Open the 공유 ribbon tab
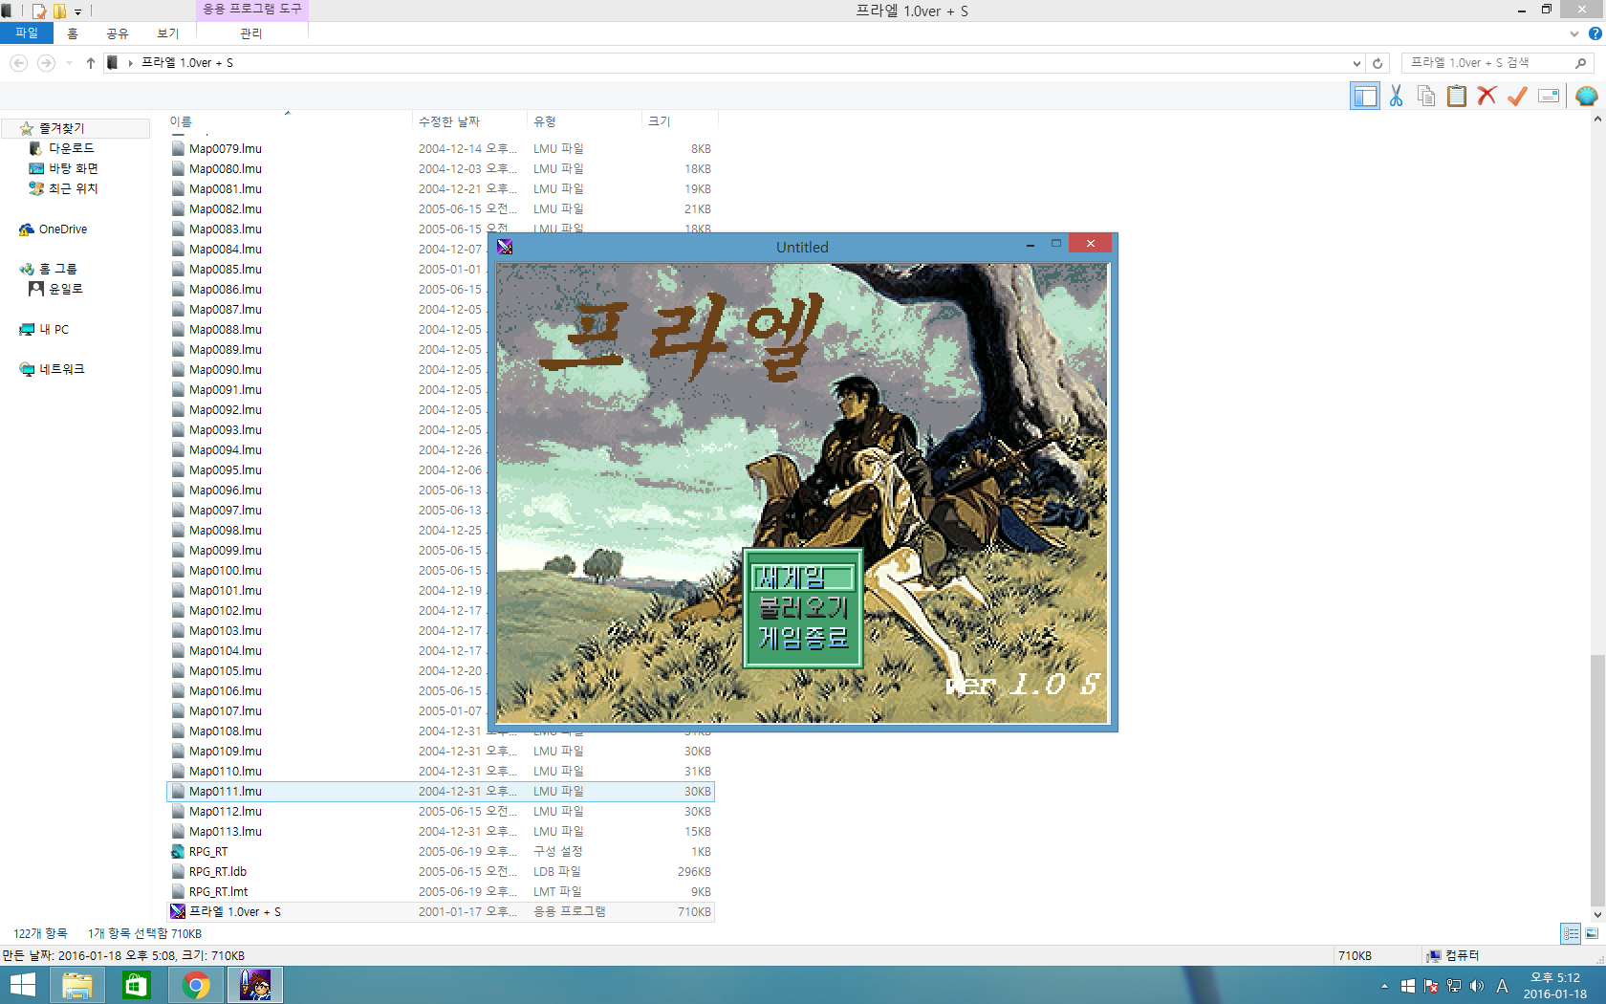 (117, 33)
